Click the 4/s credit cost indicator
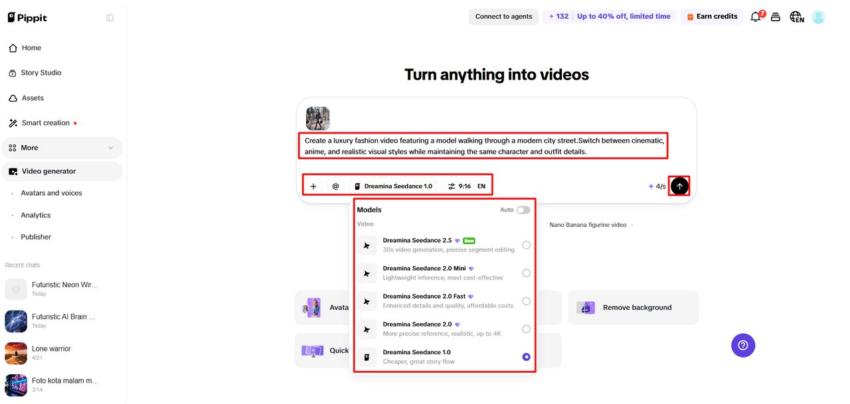 click(x=657, y=186)
